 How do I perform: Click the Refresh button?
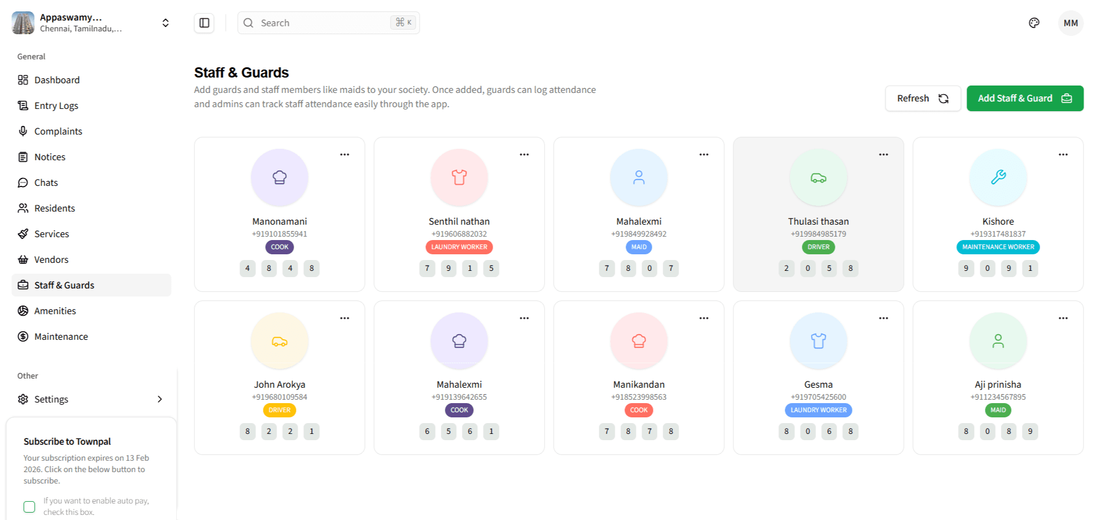tap(923, 98)
